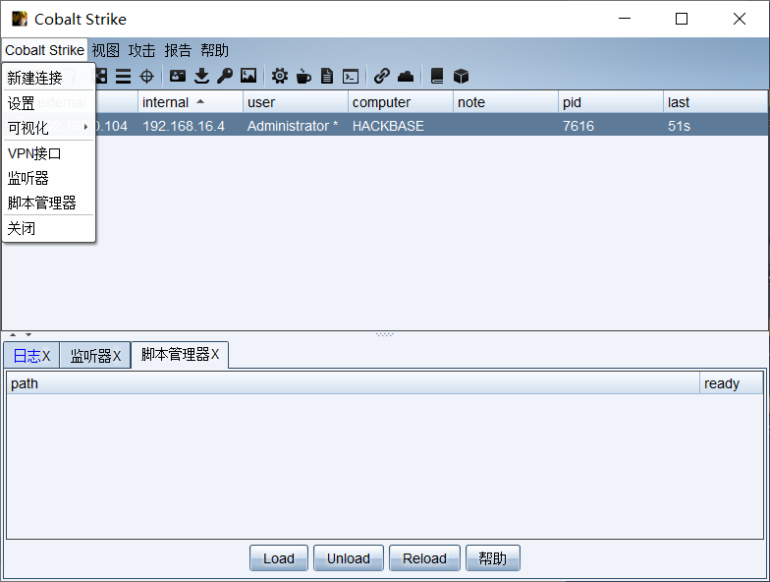
Task: Click the cloud web server icon
Action: [406, 76]
